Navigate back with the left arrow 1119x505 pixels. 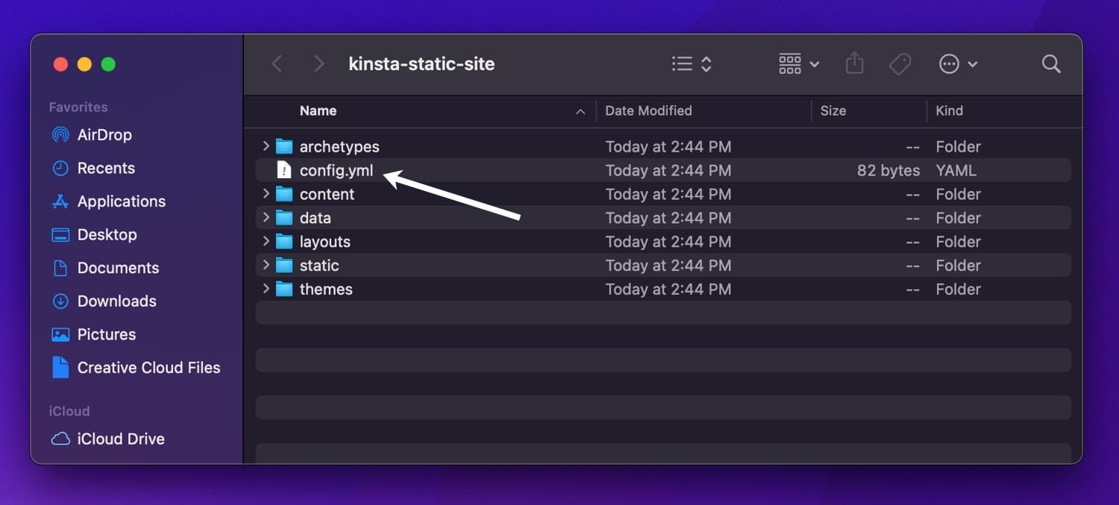pos(277,63)
